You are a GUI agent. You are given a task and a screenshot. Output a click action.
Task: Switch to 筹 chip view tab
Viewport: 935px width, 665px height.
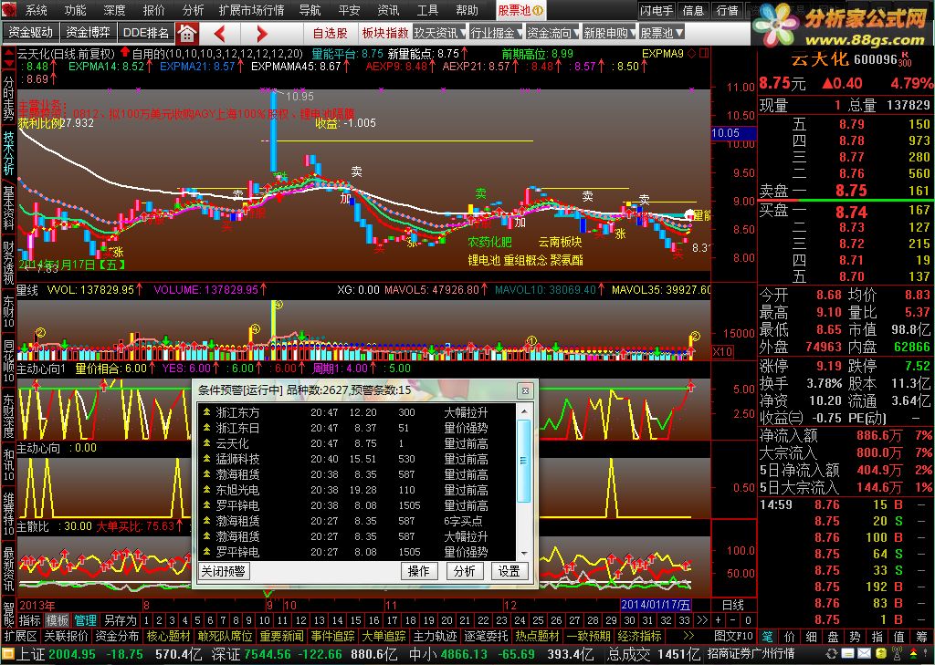(922, 637)
